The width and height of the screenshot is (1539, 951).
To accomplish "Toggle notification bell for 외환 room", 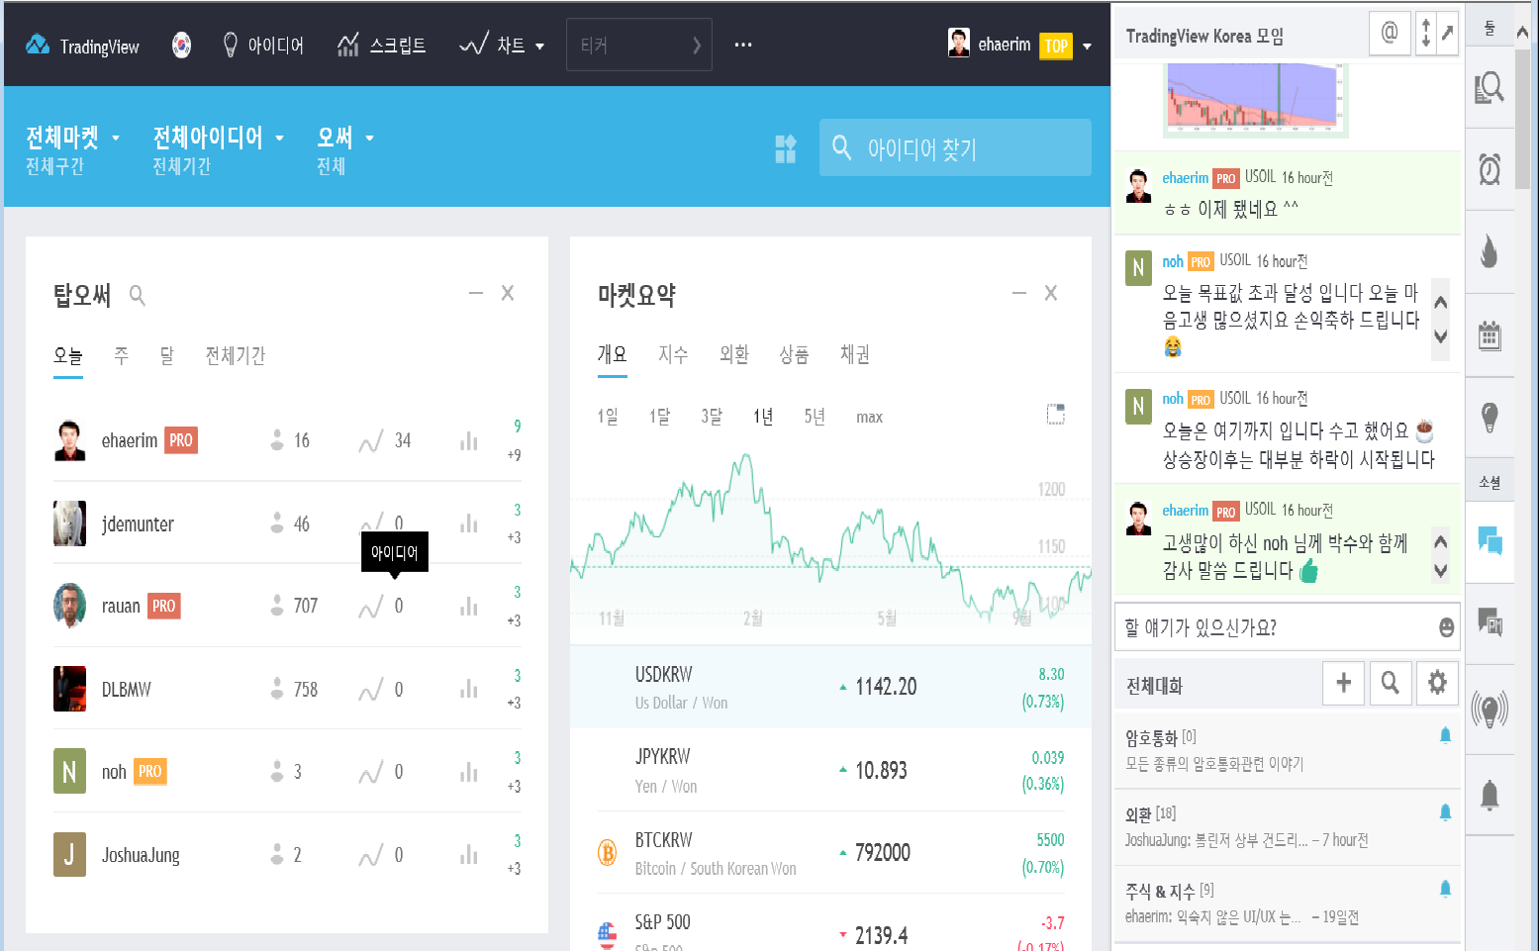I will point(1445,812).
